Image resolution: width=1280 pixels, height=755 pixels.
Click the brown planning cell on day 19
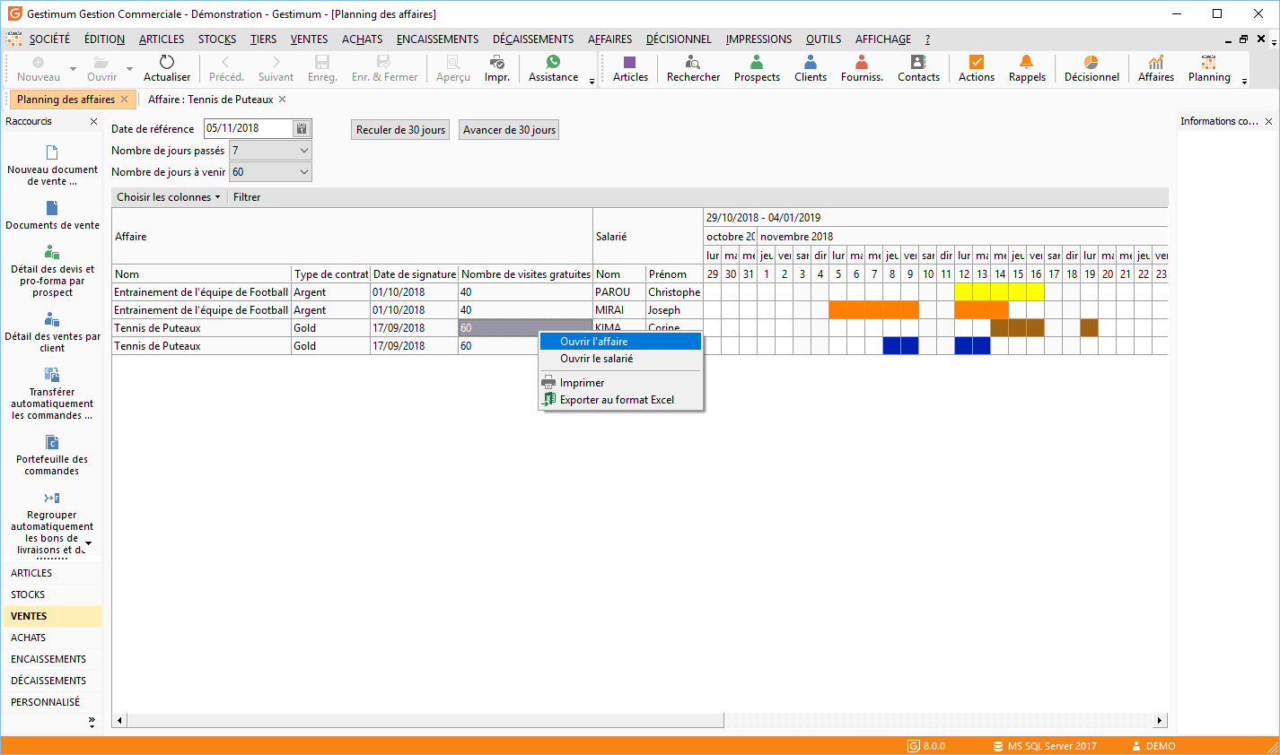click(1089, 328)
